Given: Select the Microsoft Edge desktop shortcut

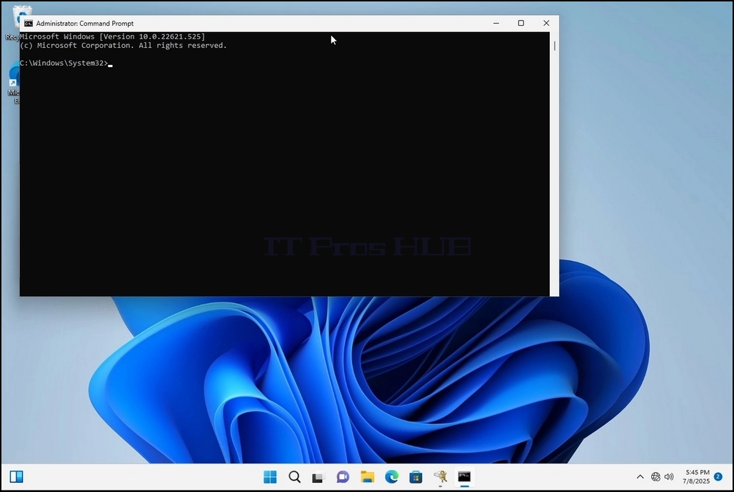Looking at the screenshot, I should 14,85.
